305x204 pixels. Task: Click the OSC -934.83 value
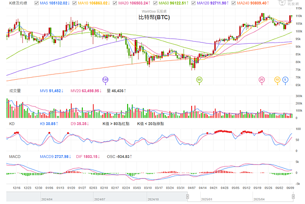pos(119,156)
